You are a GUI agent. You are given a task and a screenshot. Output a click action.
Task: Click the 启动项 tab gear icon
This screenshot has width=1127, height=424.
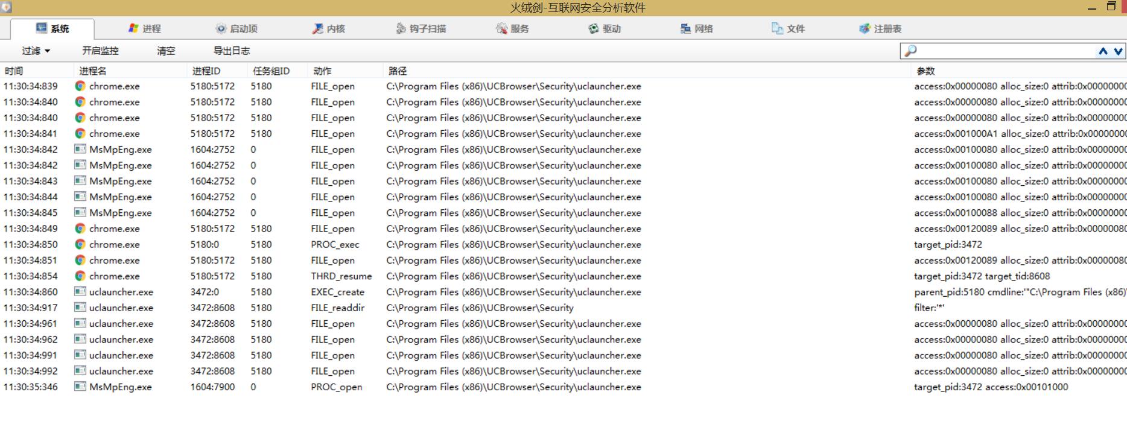[221, 28]
